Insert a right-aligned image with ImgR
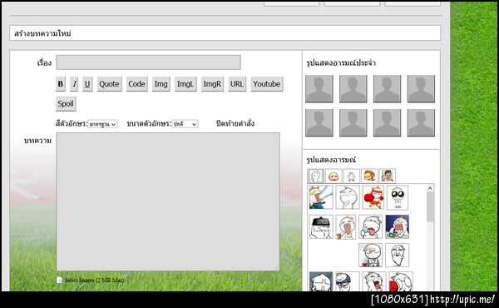 tap(212, 84)
